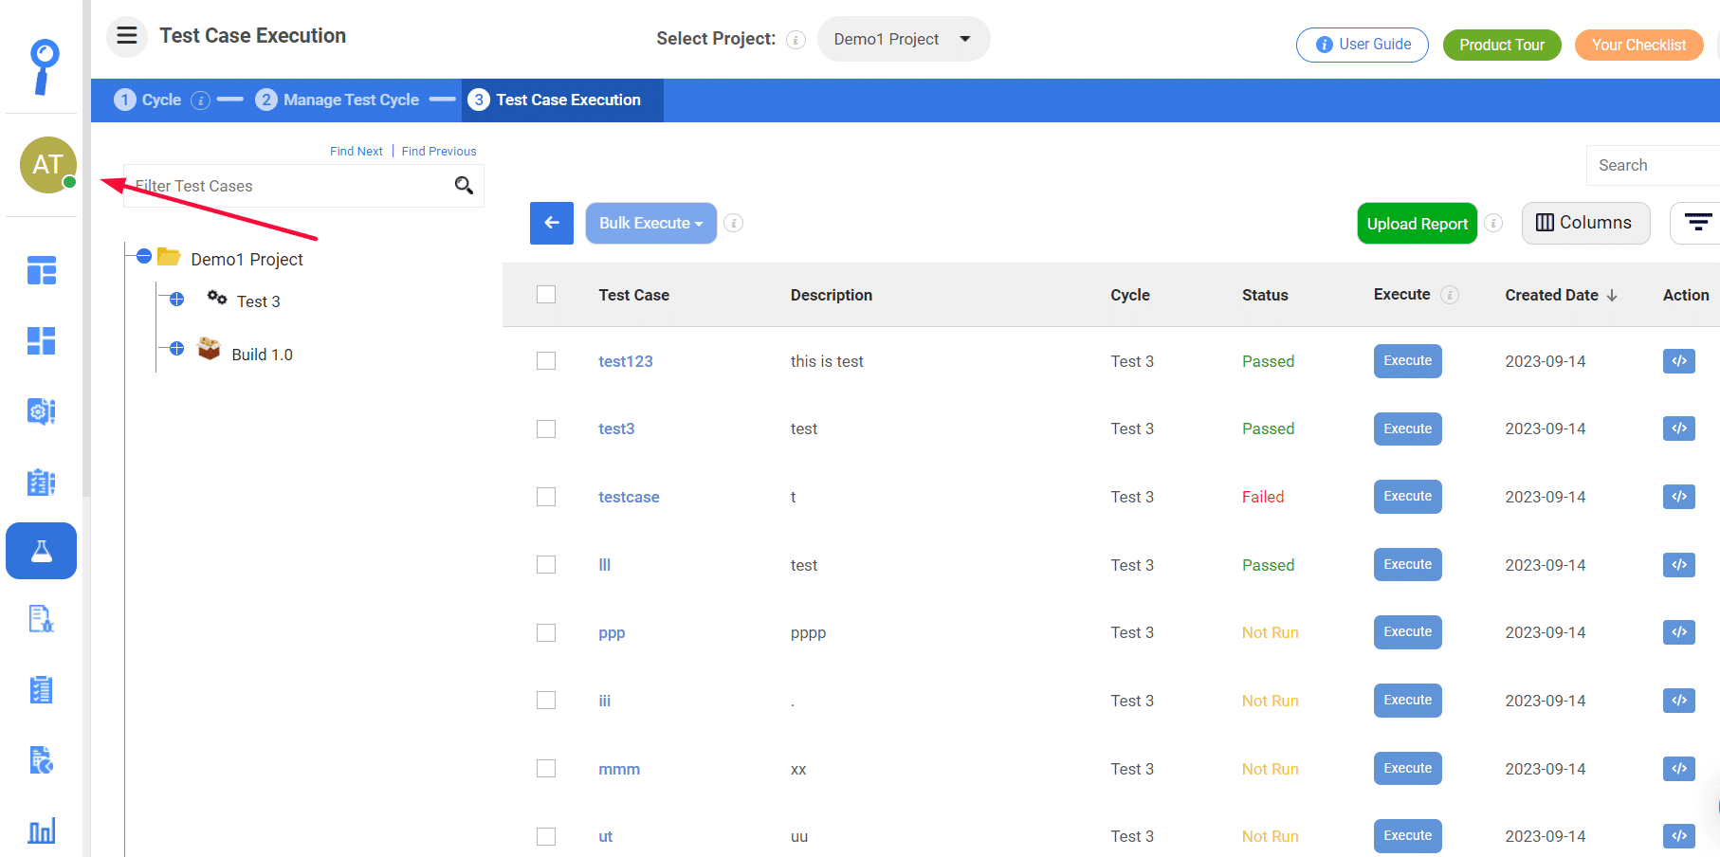Click the Search input field

1653,165
